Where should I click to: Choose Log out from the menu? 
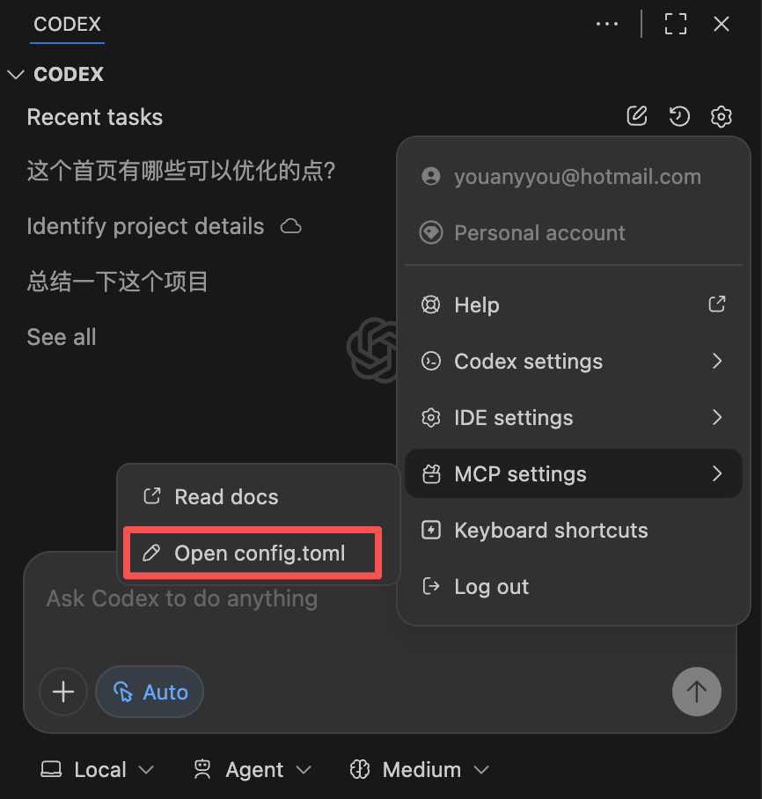point(574,587)
